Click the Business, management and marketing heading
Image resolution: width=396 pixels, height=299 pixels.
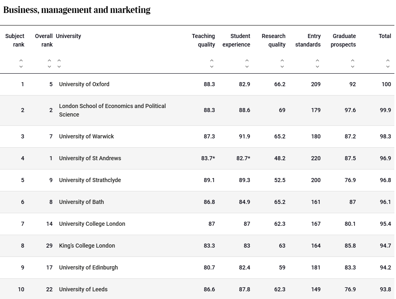(x=77, y=10)
